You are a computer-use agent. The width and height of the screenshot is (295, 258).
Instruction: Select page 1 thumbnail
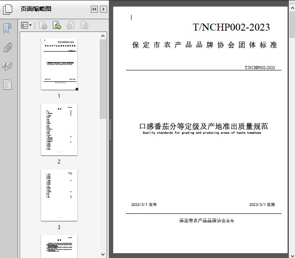click(x=59, y=64)
